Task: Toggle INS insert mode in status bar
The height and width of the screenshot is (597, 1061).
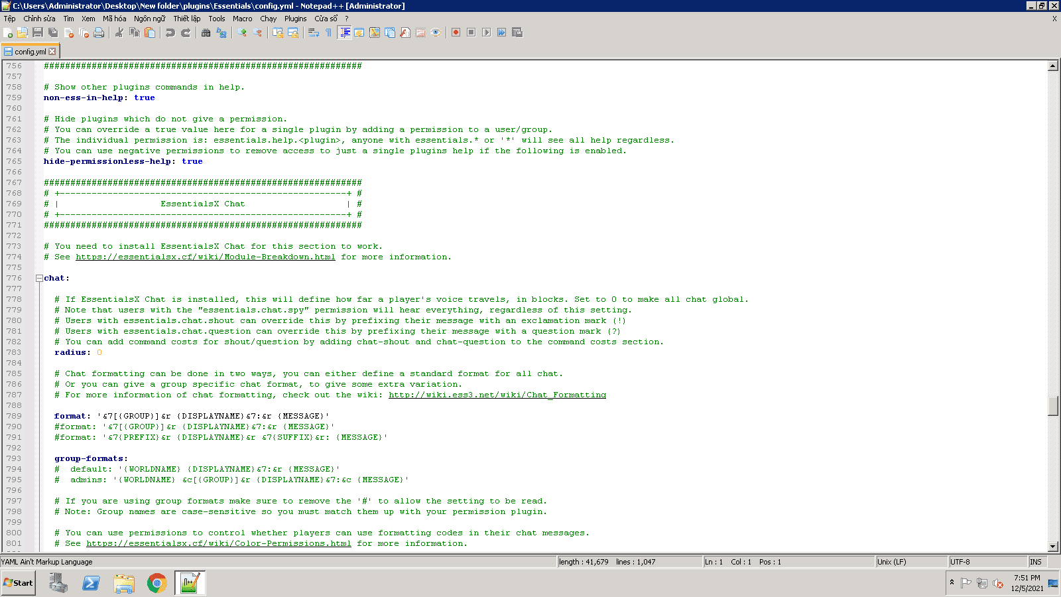Action: point(1038,562)
